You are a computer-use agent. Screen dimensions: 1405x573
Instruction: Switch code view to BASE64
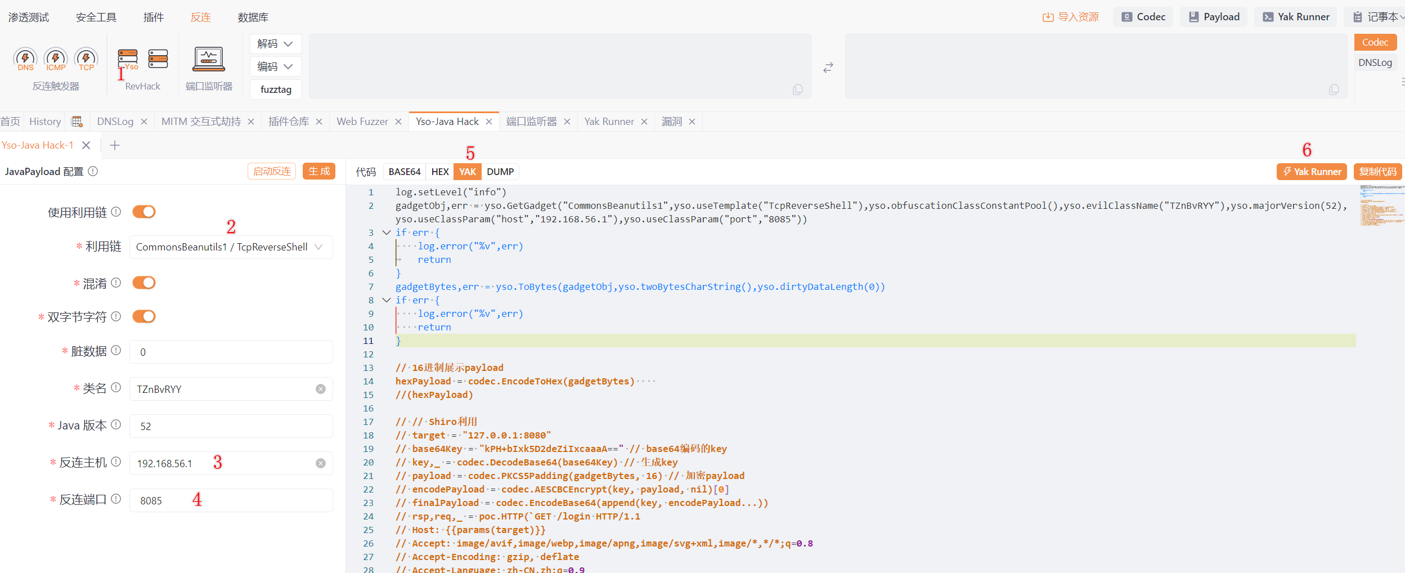point(405,172)
